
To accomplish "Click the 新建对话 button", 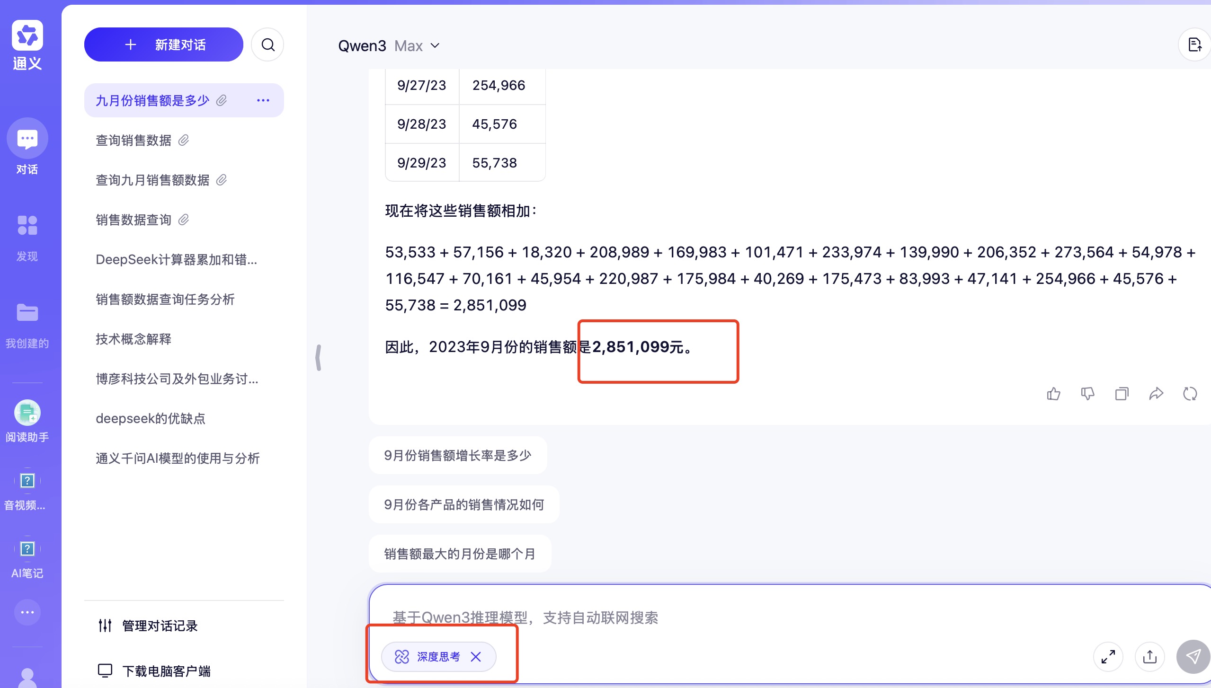I will pyautogui.click(x=164, y=45).
